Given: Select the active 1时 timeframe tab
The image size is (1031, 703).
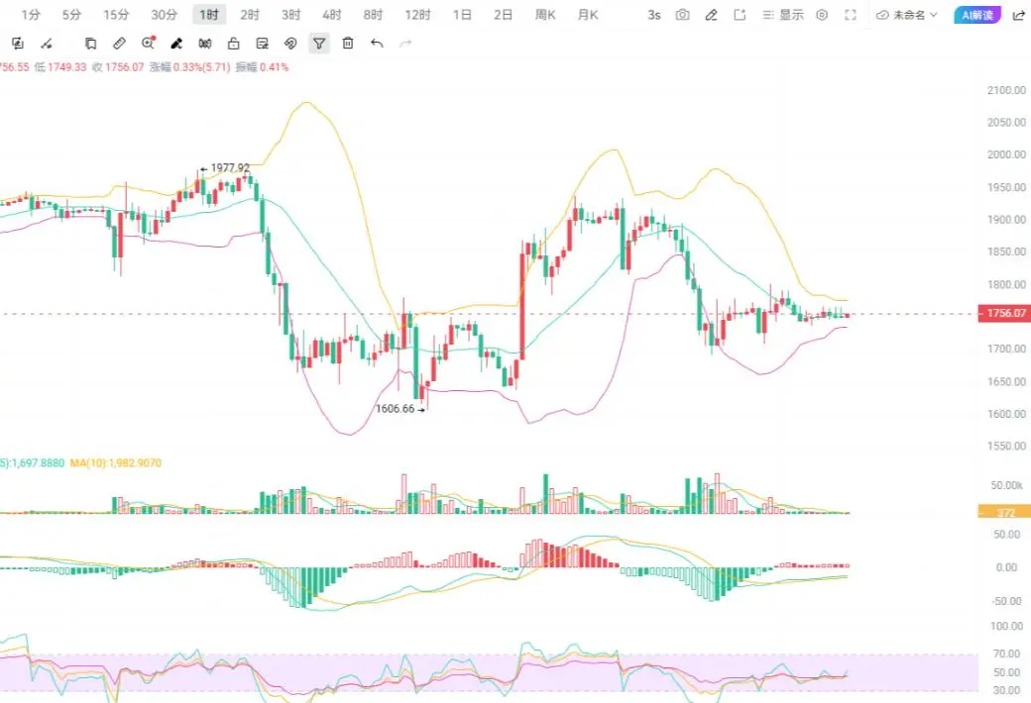Looking at the screenshot, I should pos(209,15).
